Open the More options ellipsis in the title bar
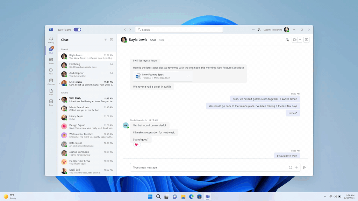The width and height of the screenshot is (358, 201). pos(253,30)
